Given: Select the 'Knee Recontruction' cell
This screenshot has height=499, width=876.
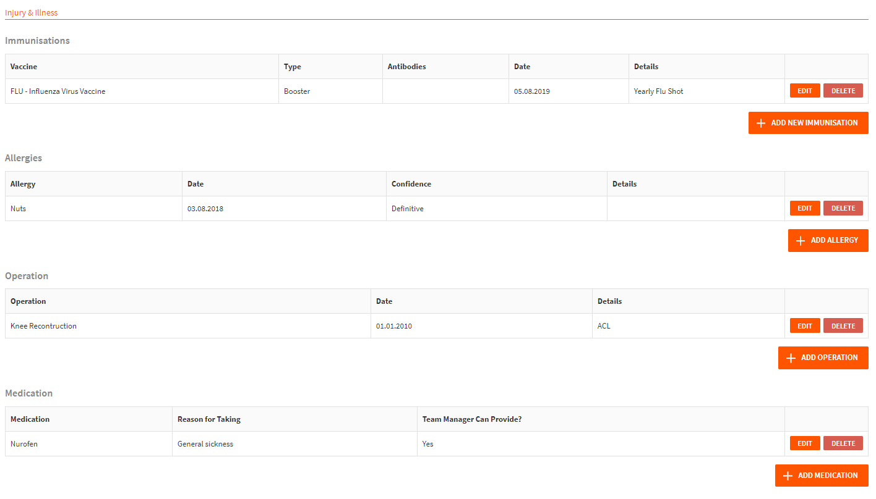Looking at the screenshot, I should click(x=188, y=326).
